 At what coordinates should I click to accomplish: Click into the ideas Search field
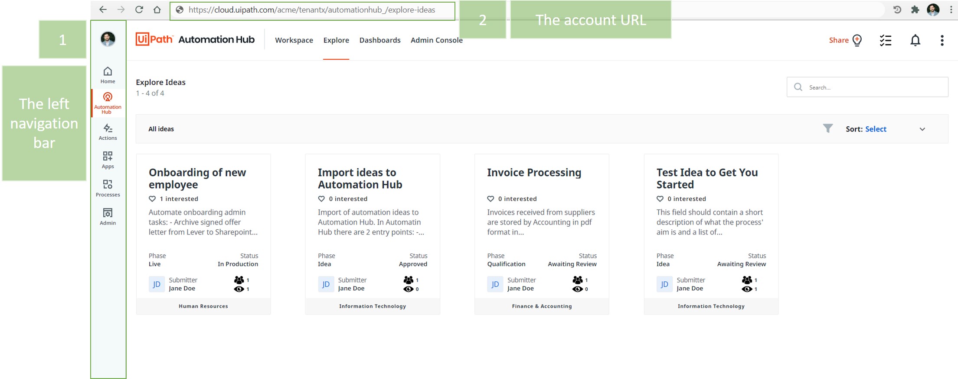(x=867, y=87)
